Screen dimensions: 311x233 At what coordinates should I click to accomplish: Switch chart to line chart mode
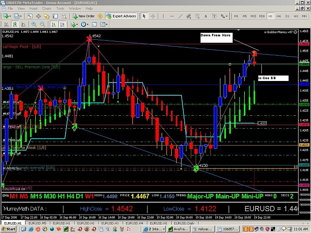click(x=23, y=24)
